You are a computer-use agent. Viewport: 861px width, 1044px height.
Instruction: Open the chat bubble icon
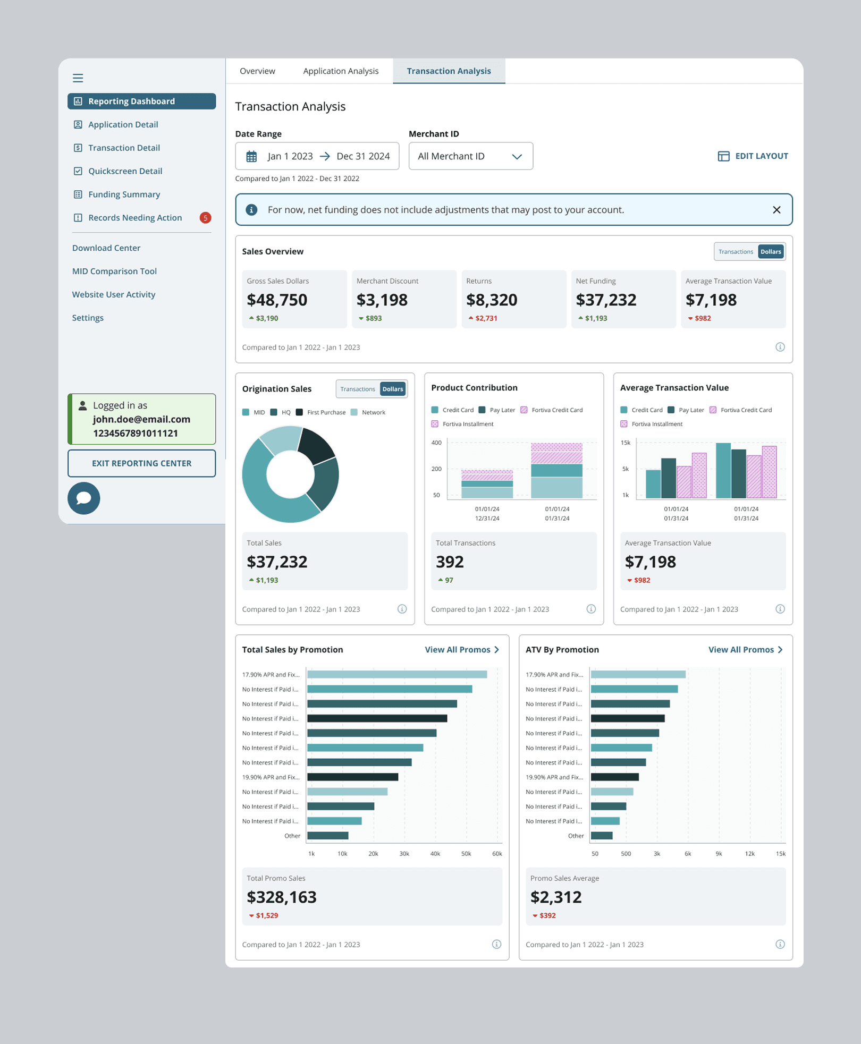tap(83, 498)
